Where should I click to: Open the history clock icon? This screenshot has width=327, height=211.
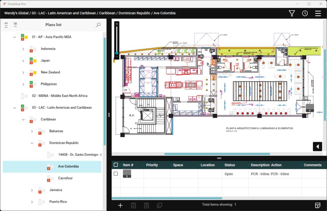point(305,13)
